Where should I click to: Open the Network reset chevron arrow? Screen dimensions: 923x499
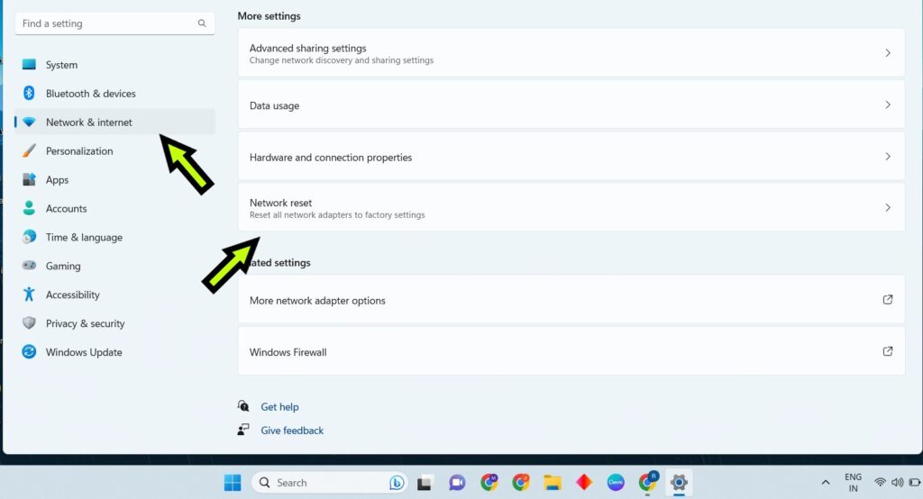888,208
